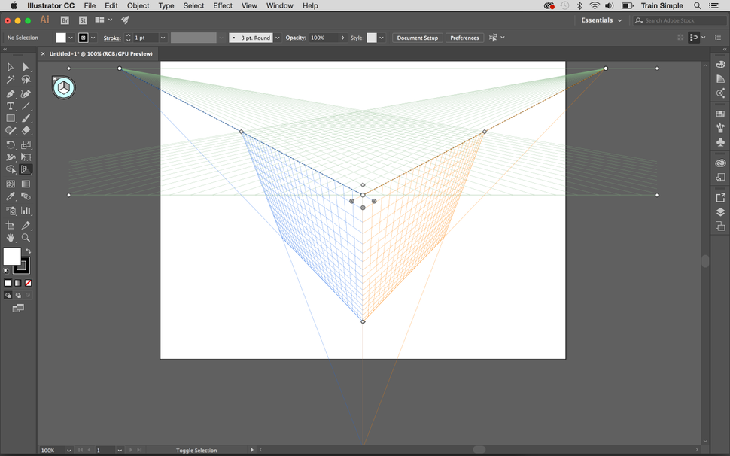Open Preferences
This screenshot has height=456, width=730.
(x=464, y=37)
